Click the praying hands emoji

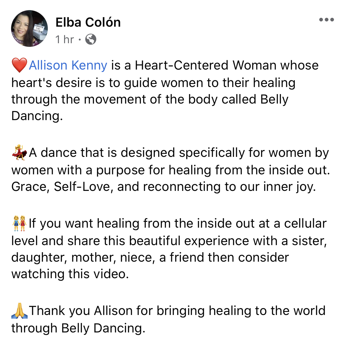(x=19, y=311)
